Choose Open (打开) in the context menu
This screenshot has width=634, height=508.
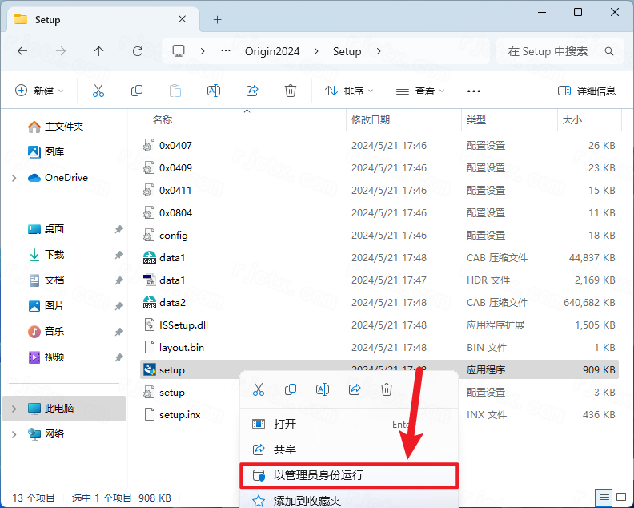click(x=285, y=424)
